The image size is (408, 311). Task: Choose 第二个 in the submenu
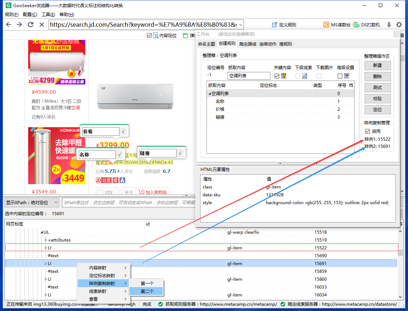pos(147,291)
